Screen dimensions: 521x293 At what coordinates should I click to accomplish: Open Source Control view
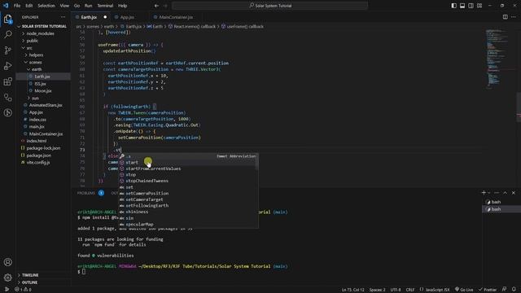point(7,50)
